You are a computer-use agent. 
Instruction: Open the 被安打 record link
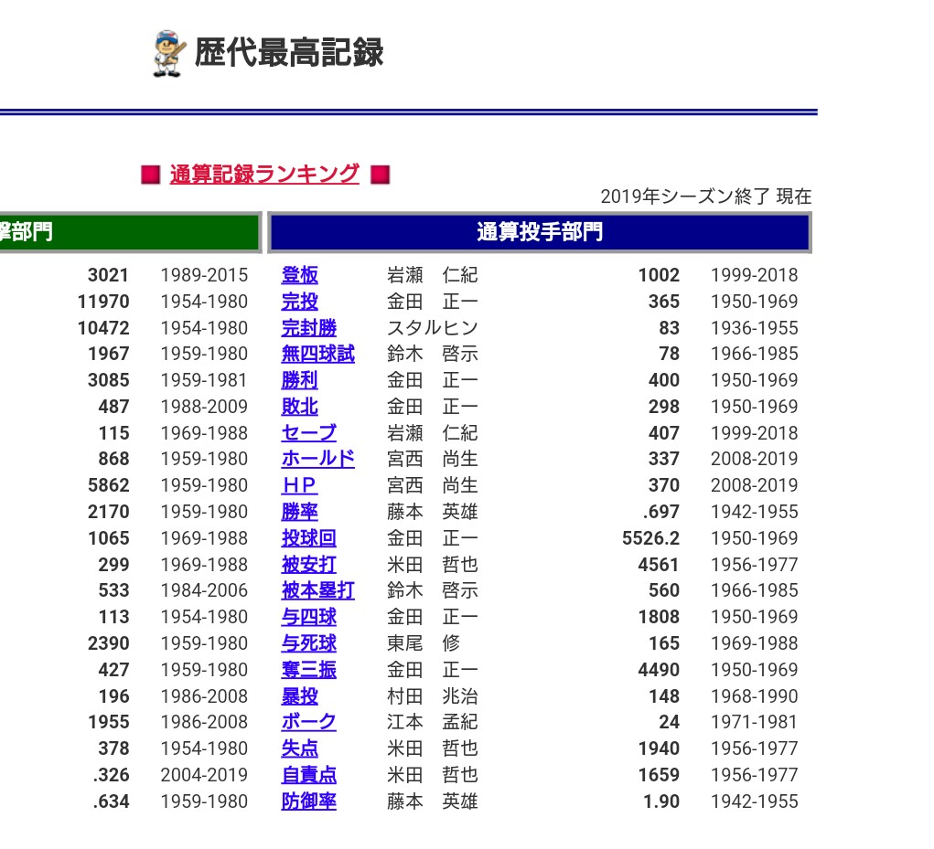point(309,564)
